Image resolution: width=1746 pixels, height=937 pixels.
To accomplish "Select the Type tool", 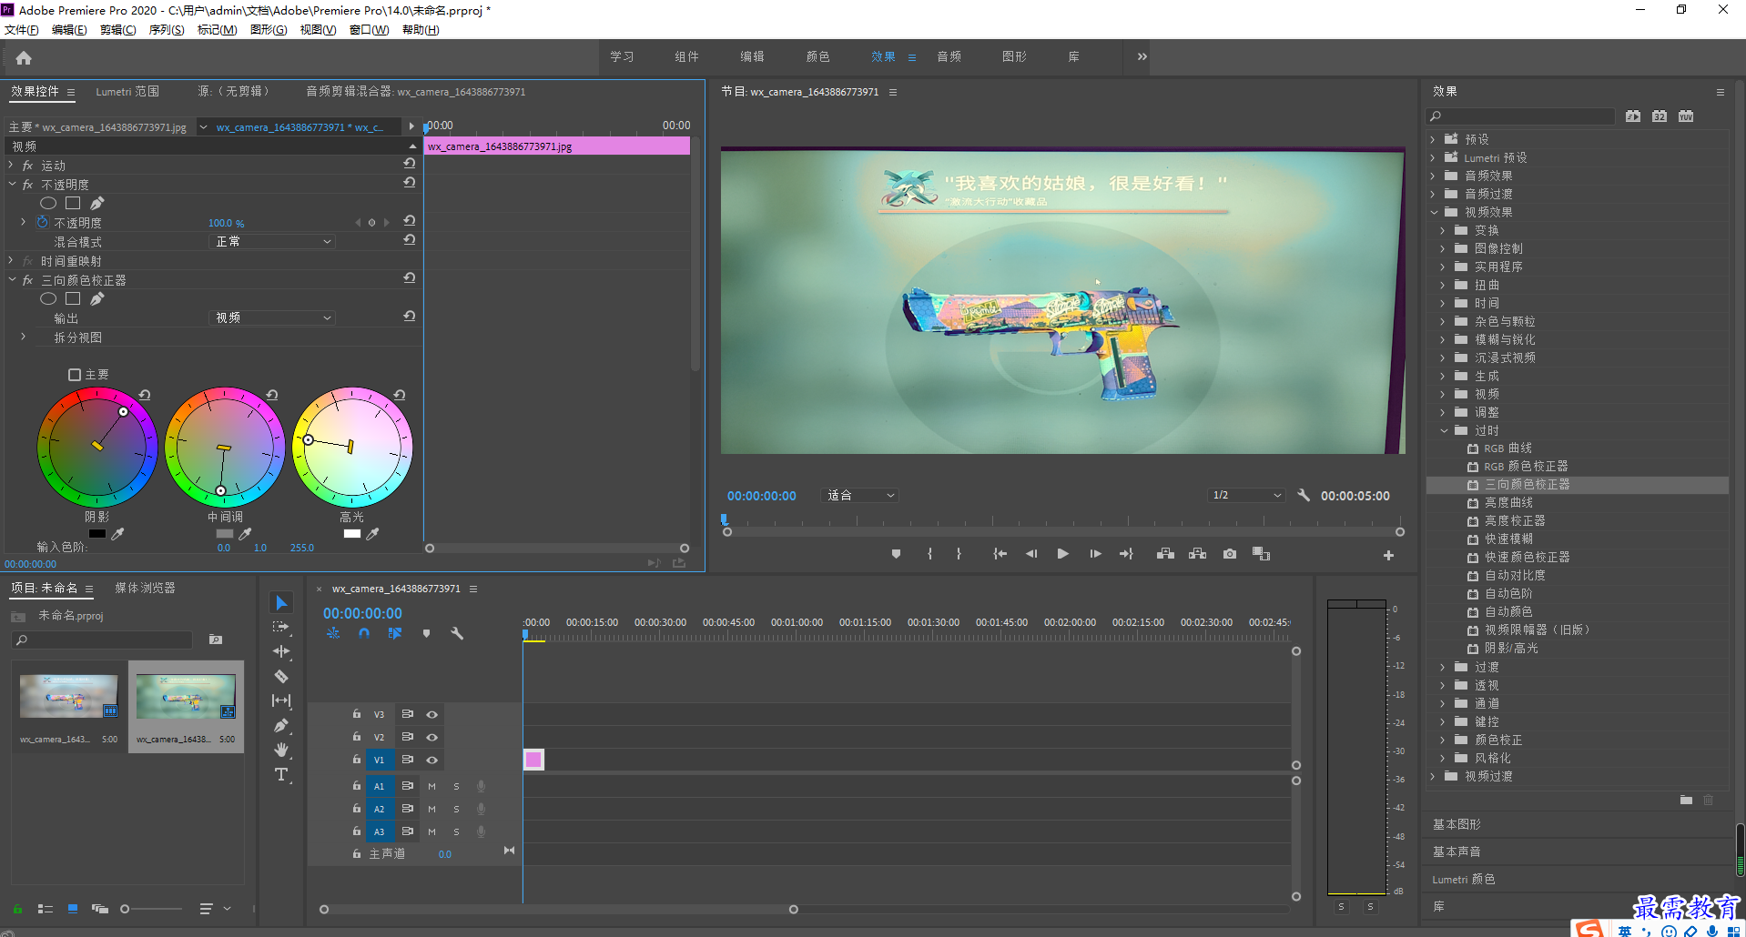I will [x=281, y=774].
